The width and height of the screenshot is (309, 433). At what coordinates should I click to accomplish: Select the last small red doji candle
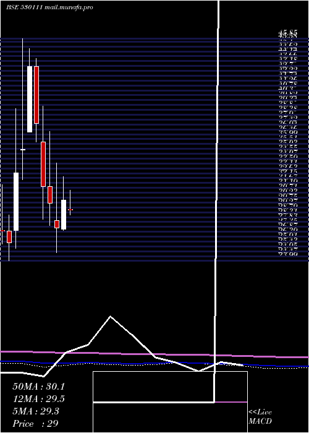pos(70,210)
